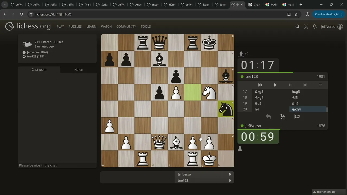Go to move 20 Nxh4
This screenshot has height=195, width=347.
[308, 109]
